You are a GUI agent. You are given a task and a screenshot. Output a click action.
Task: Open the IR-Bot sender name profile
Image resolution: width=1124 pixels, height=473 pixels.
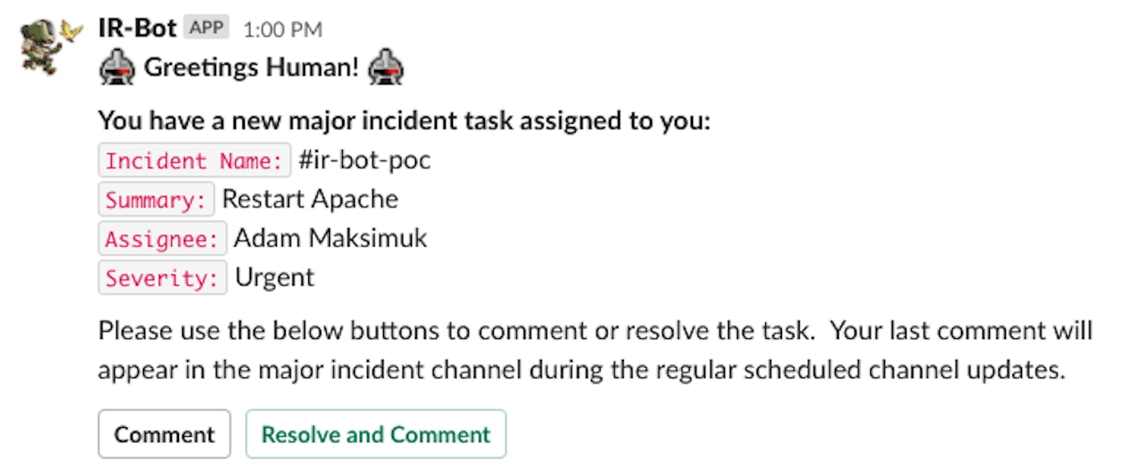pyautogui.click(x=136, y=29)
